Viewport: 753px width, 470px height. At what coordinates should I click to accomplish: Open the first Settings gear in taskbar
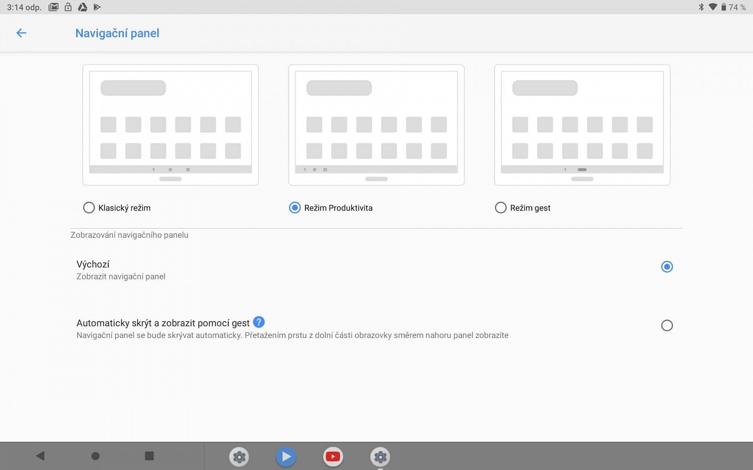click(239, 456)
